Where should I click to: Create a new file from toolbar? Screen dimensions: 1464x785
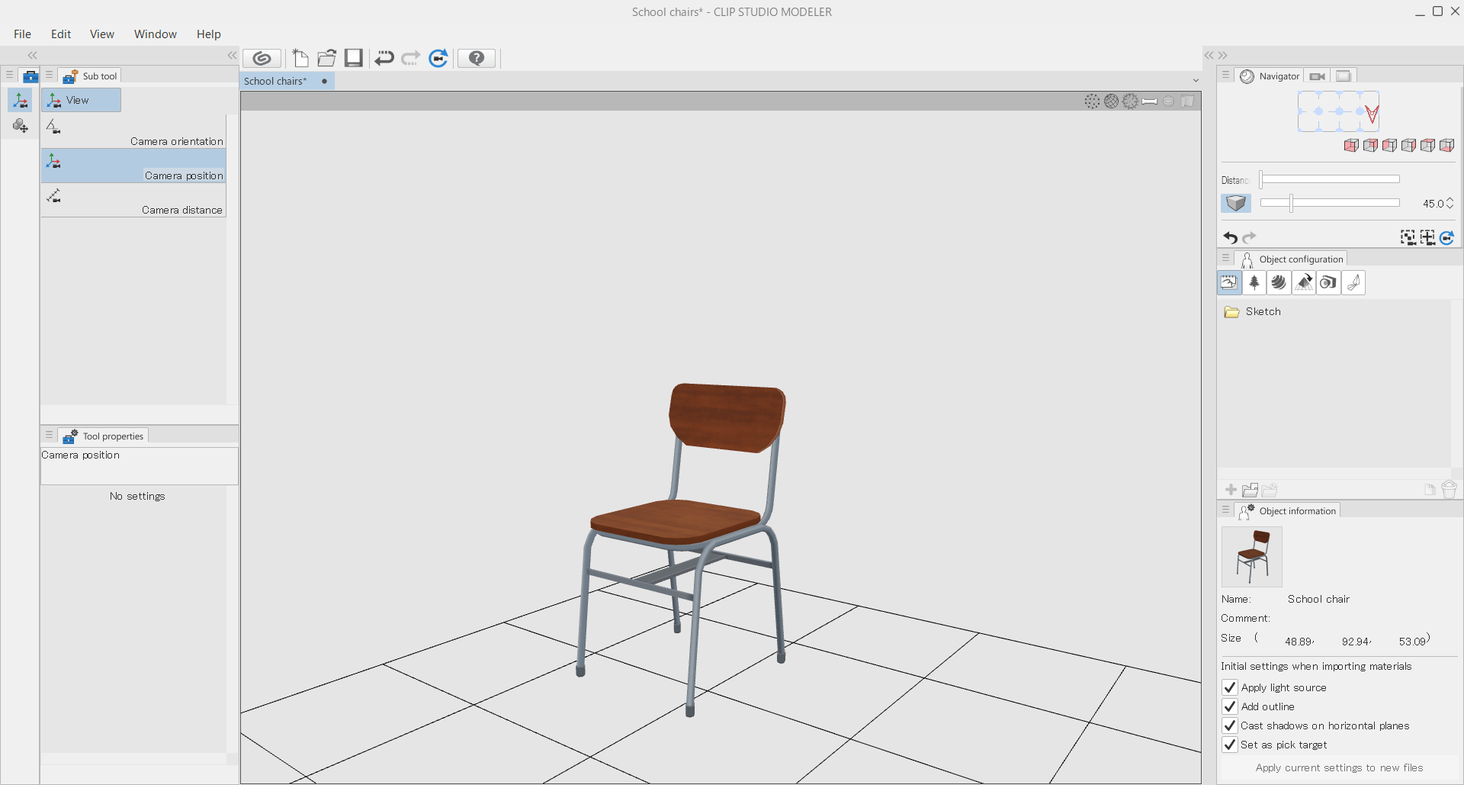[300, 58]
